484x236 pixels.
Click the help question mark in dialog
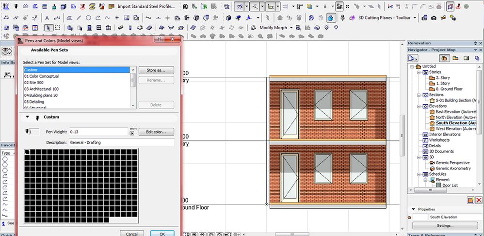pyautogui.click(x=160, y=39)
